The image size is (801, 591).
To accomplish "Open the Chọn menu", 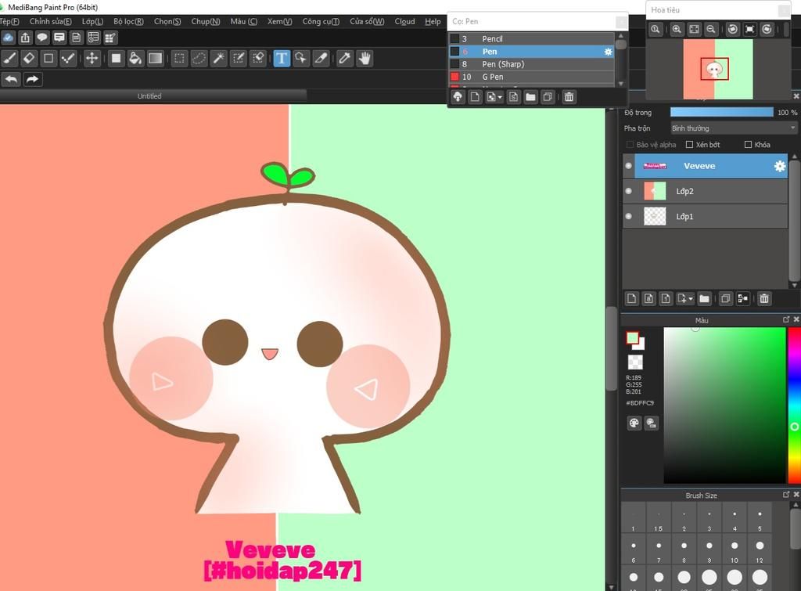I will click(167, 21).
